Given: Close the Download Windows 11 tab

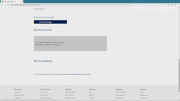Looking at the screenshot, I should (22, 2).
